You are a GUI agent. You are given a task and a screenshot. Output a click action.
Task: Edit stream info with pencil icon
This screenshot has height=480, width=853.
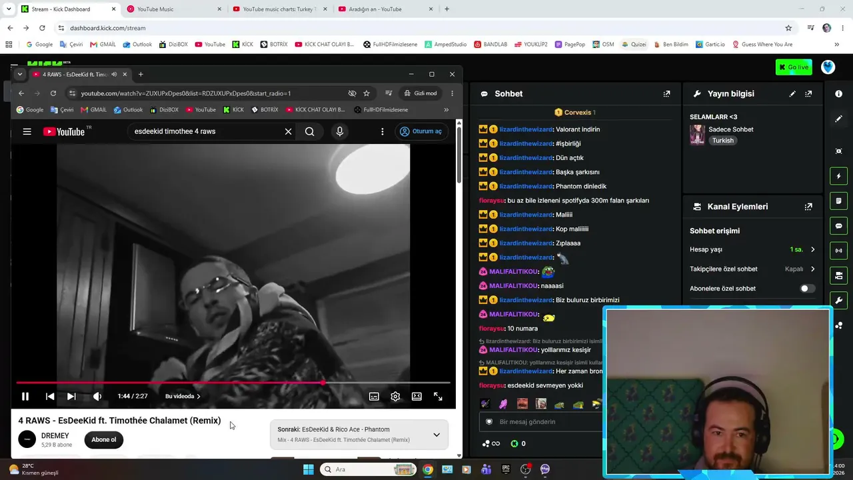click(792, 94)
